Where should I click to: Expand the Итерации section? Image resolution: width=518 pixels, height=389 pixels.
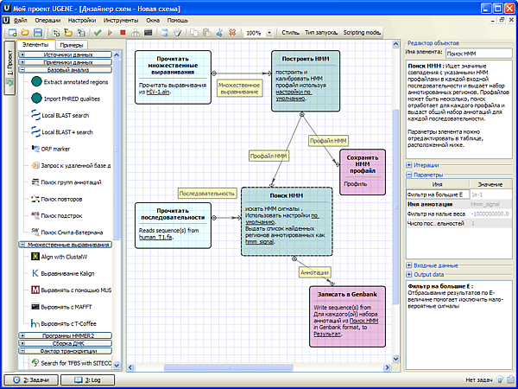click(409, 164)
